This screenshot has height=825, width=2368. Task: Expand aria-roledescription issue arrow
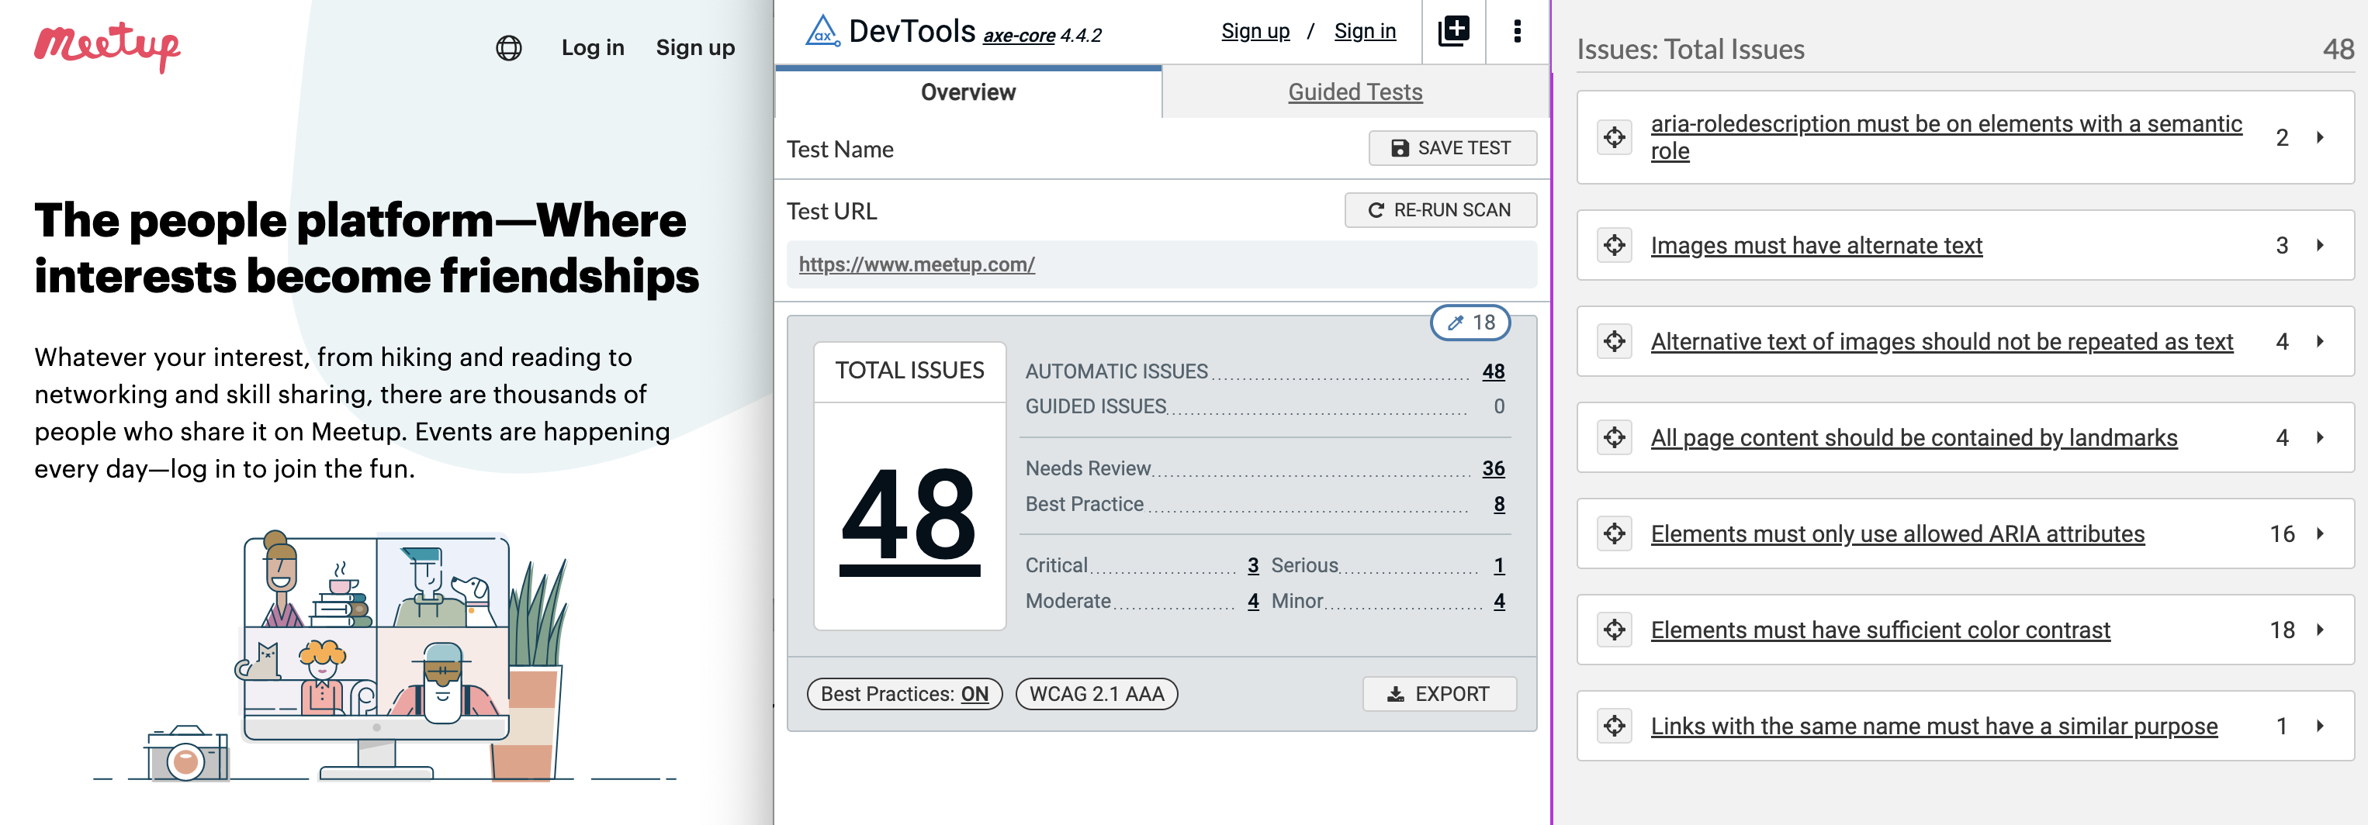2320,137
